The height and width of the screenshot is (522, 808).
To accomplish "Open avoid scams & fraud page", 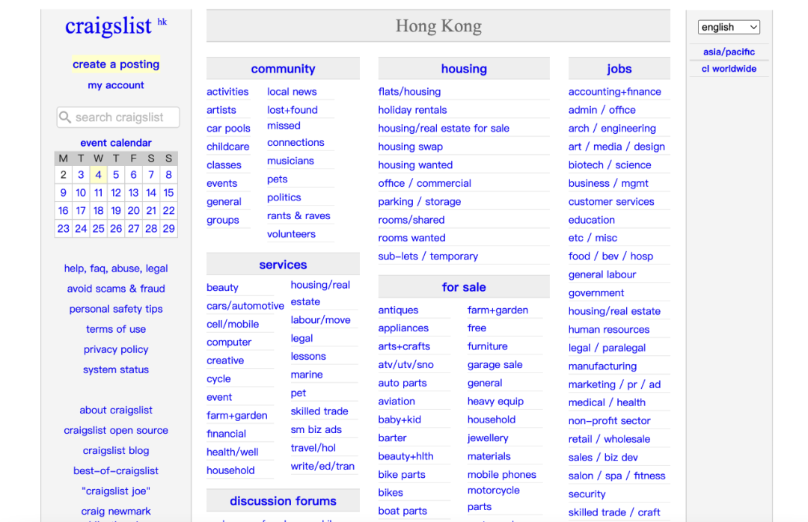I will (x=116, y=289).
